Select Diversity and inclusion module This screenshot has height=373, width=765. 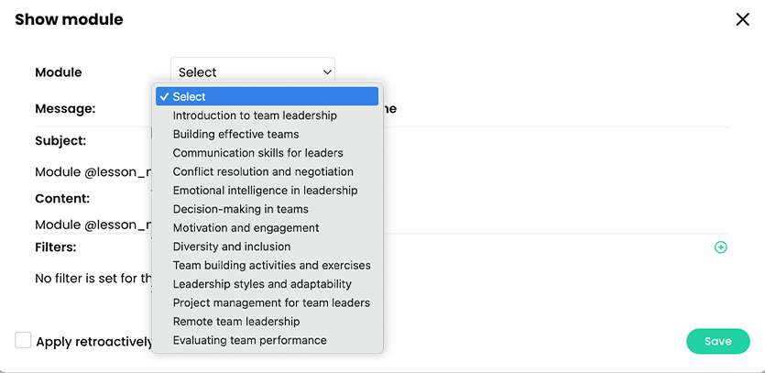231,247
